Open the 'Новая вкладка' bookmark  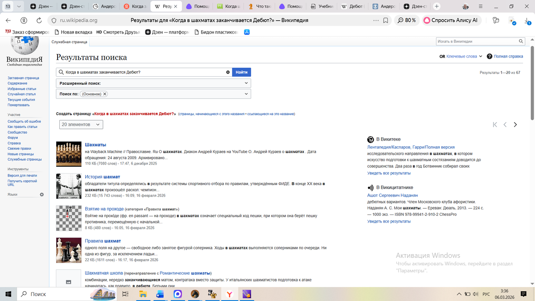73,32
